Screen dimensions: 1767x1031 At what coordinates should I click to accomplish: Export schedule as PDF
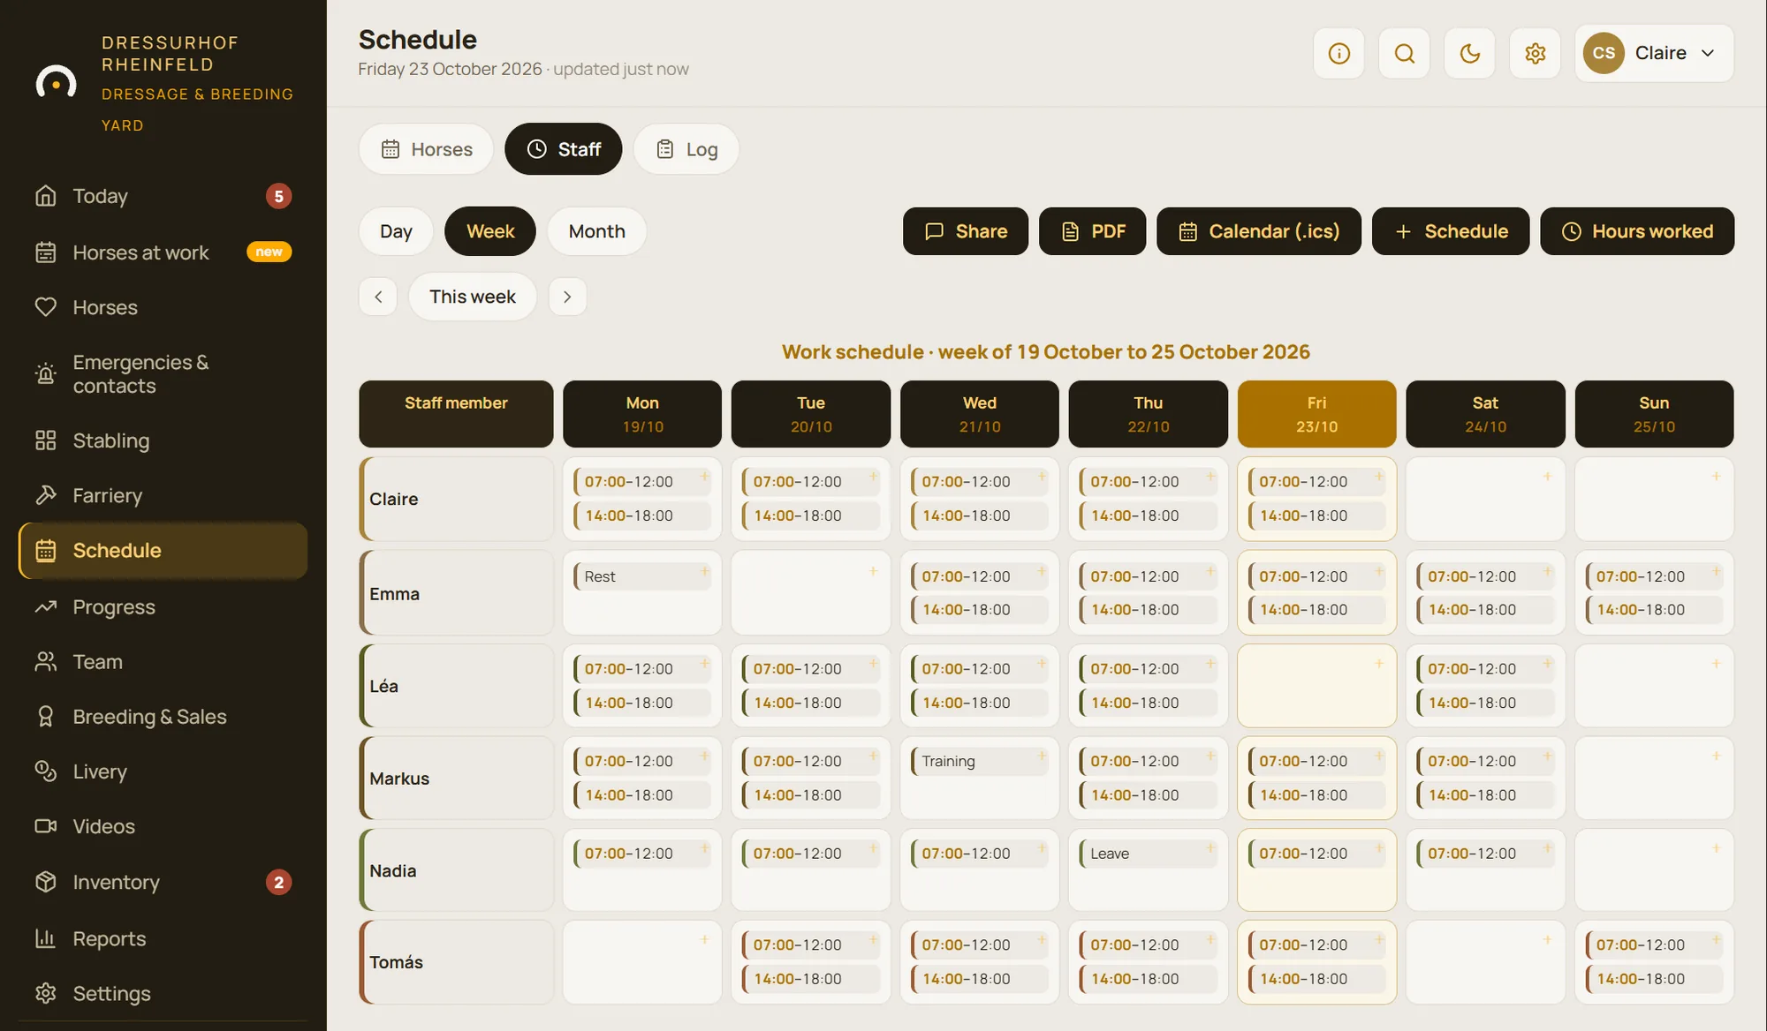click(x=1092, y=231)
